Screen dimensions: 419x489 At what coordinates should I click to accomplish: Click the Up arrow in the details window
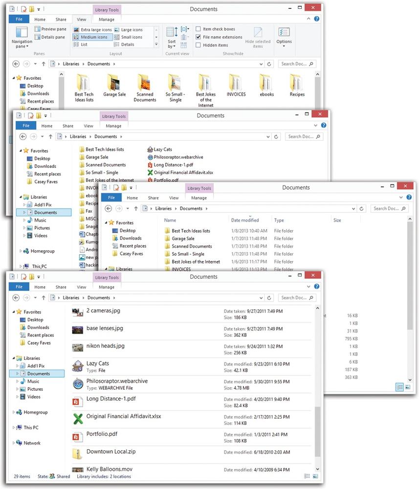tap(136, 209)
